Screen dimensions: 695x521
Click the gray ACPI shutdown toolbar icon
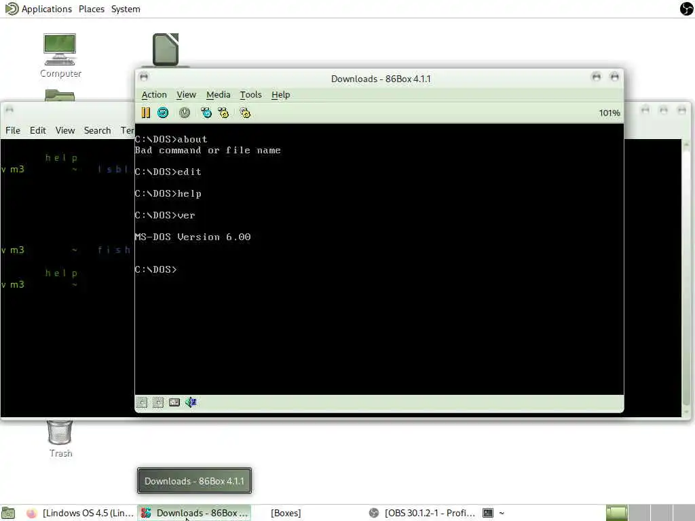click(x=185, y=113)
